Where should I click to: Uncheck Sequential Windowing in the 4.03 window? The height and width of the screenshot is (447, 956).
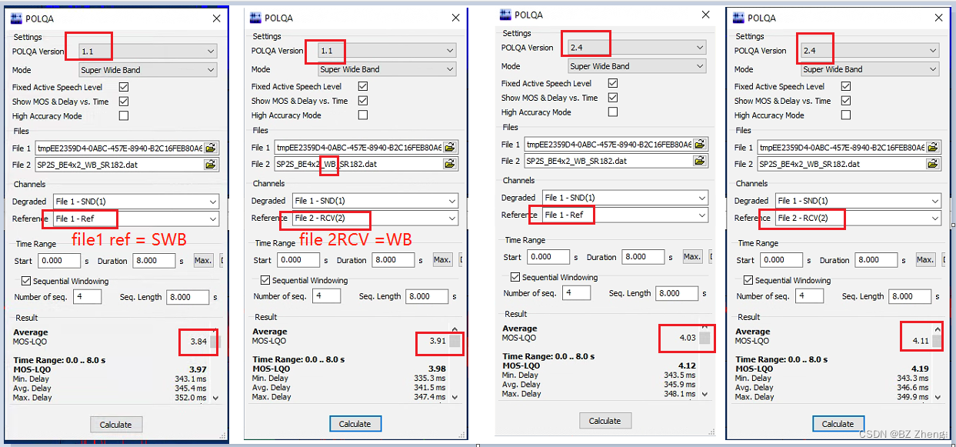(515, 277)
